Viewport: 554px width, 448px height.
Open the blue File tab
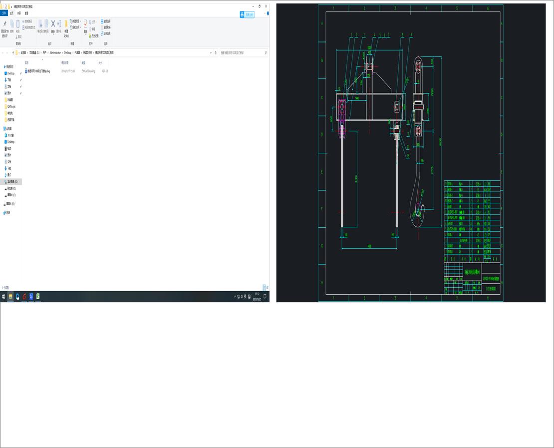(4, 13)
